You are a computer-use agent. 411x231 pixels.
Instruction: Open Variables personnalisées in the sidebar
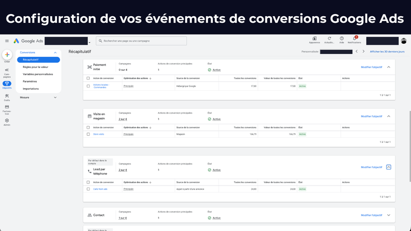(38, 74)
